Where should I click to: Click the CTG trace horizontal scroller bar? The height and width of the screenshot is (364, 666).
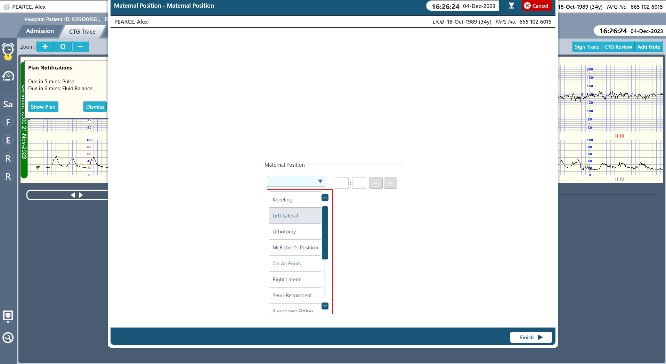pos(67,195)
